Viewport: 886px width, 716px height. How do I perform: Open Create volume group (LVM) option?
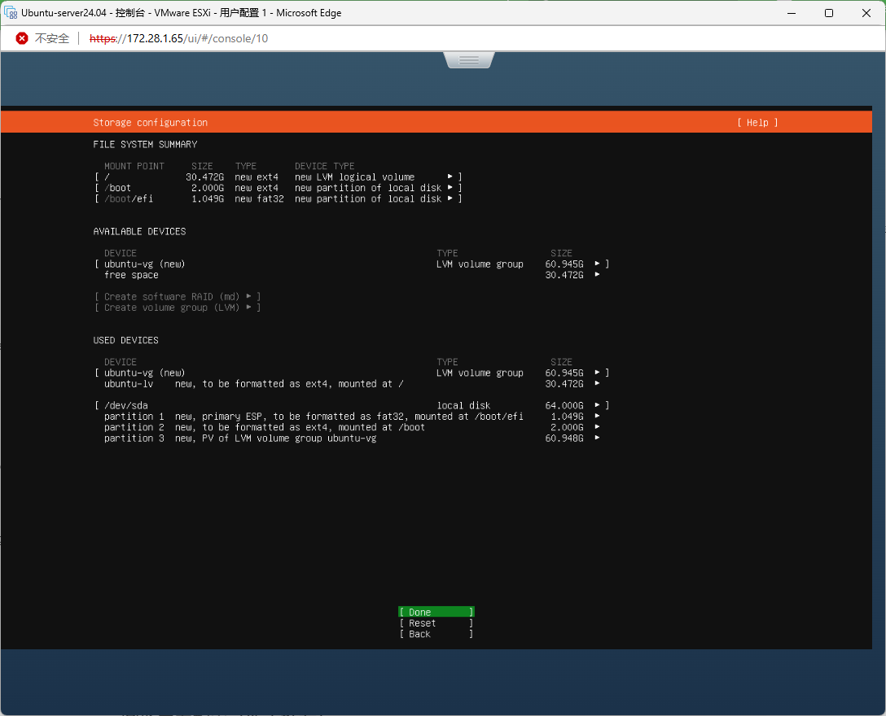pos(178,308)
